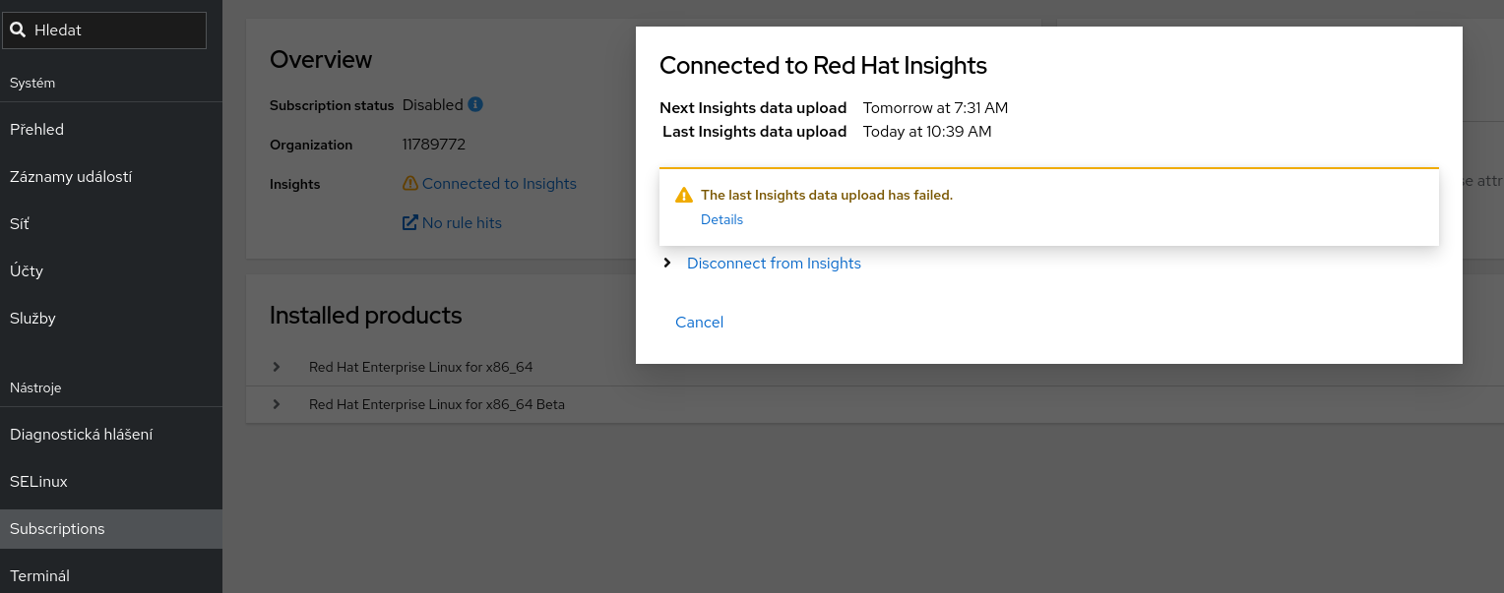The height and width of the screenshot is (593, 1504).
Task: Expand the Red Hat Enterprise Linux x86_64 Beta row
Action: 277,404
